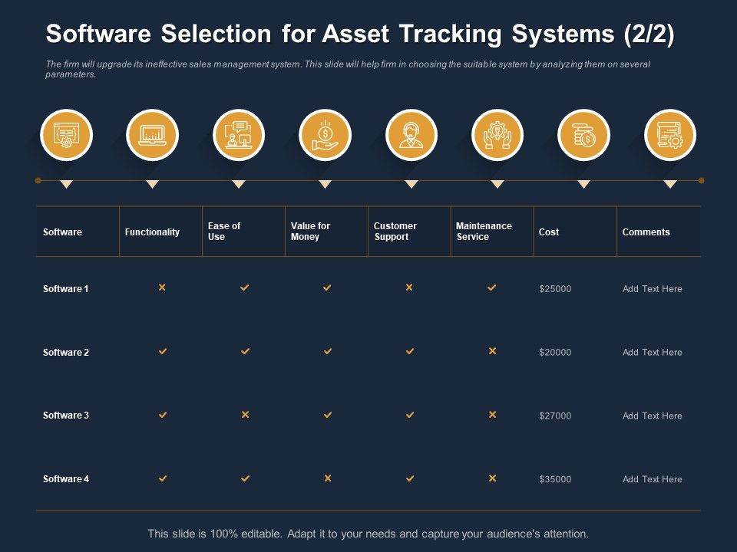
Task: Click the Software column header
Action: (x=62, y=232)
